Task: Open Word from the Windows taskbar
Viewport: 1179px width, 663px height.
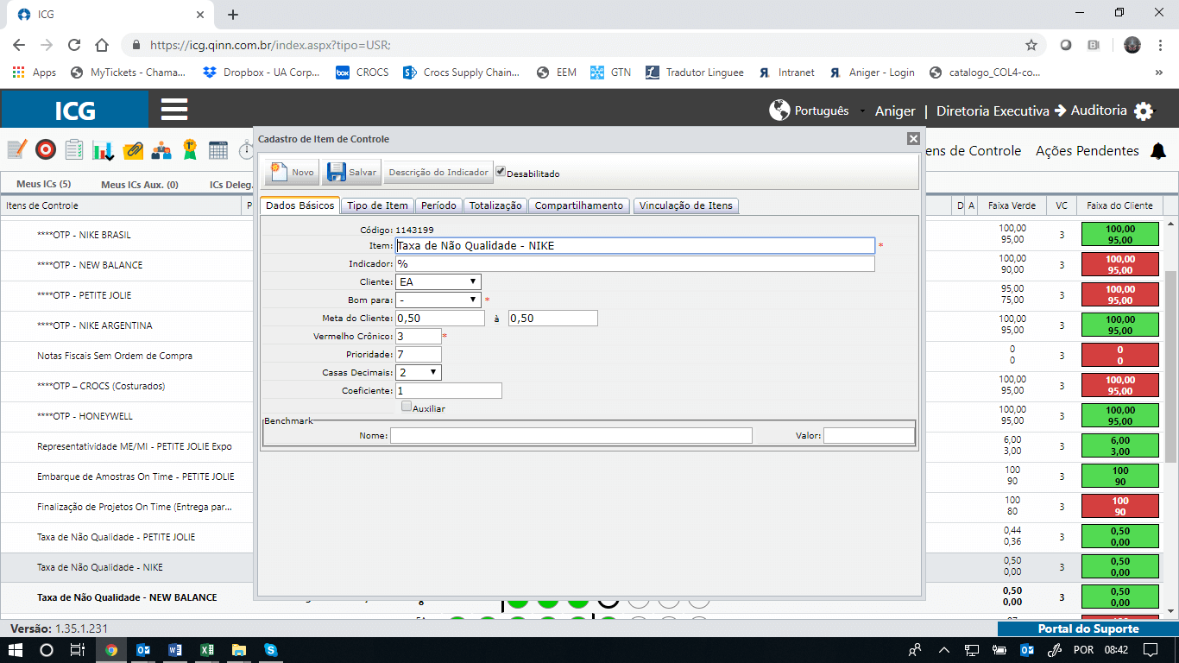Action: [175, 650]
